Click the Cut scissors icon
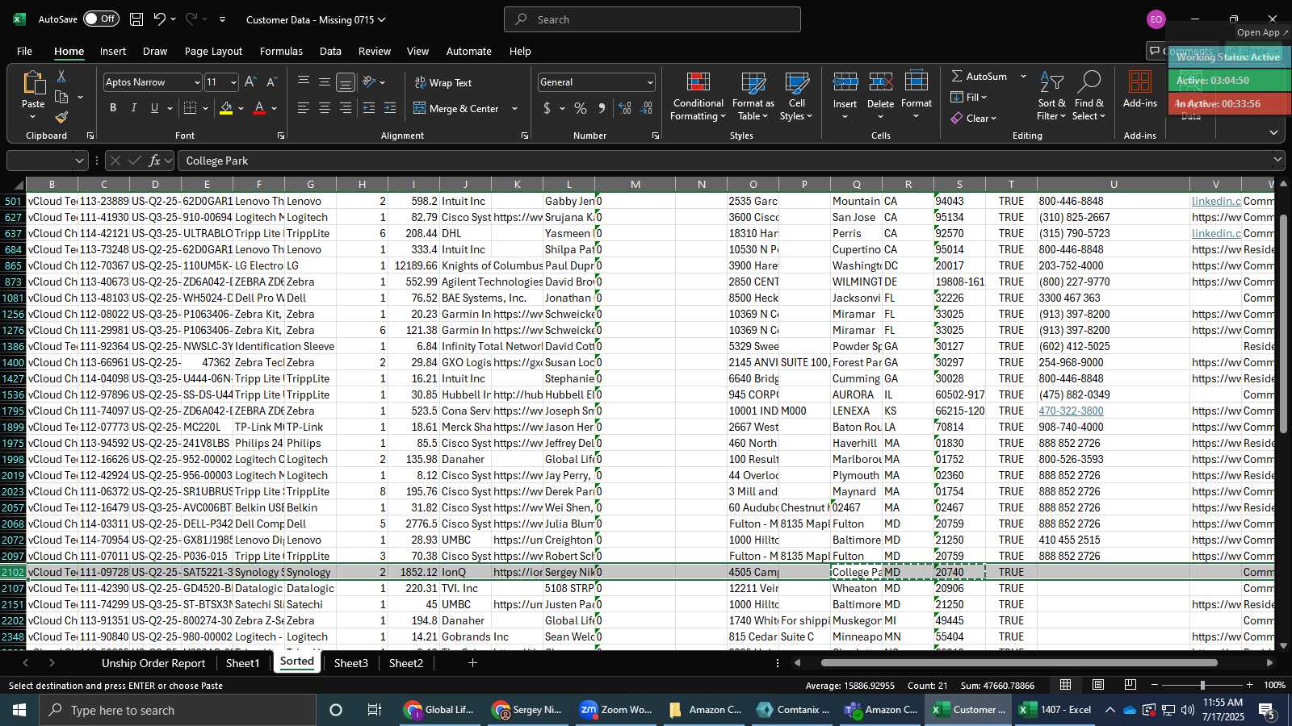1292x726 pixels. tap(61, 76)
